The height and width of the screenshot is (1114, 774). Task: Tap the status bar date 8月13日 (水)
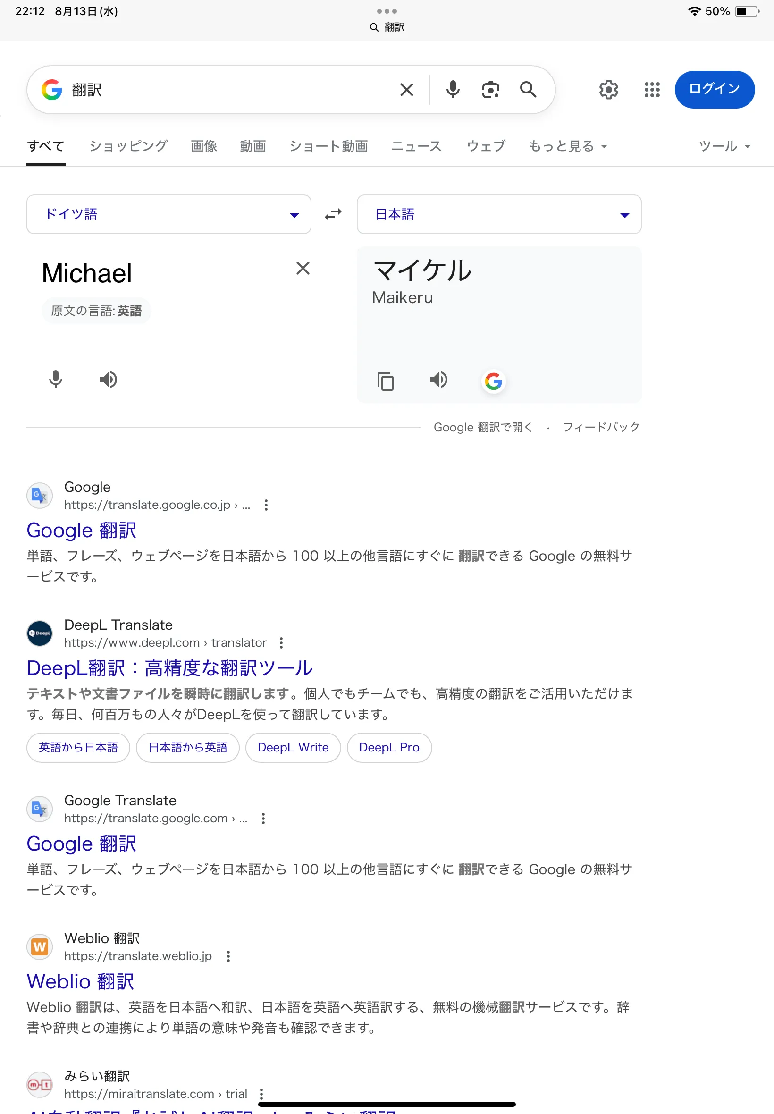click(86, 11)
